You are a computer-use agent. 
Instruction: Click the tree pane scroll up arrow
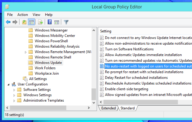(x=94, y=30)
